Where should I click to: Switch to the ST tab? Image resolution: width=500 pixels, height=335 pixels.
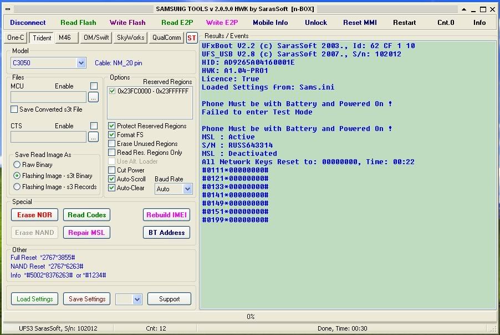point(192,38)
